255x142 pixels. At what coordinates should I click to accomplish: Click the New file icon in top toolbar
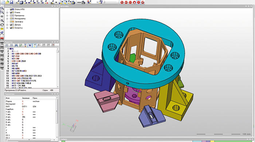coord(3,2)
